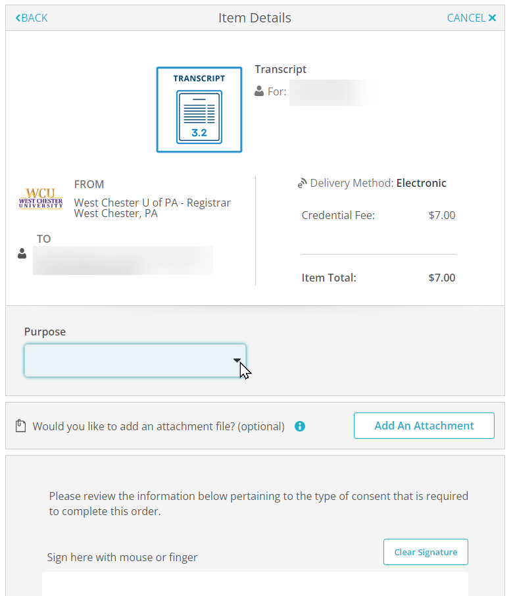Click the Item Total $7.00 amount
The height and width of the screenshot is (596, 513).
click(x=441, y=278)
